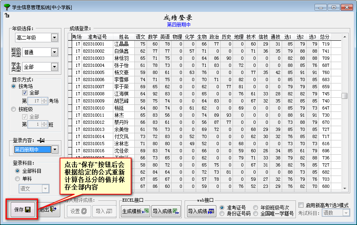Click the lock icon at top-left corner

[x=7, y=15]
